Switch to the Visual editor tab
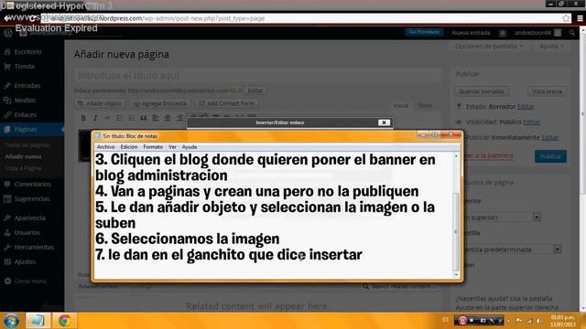The image size is (586, 329). click(401, 106)
